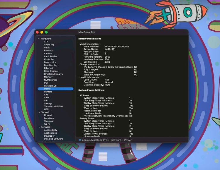Choose Thunderbolt/USB4 in the sidebar list
220x170 pixels.
point(53,107)
